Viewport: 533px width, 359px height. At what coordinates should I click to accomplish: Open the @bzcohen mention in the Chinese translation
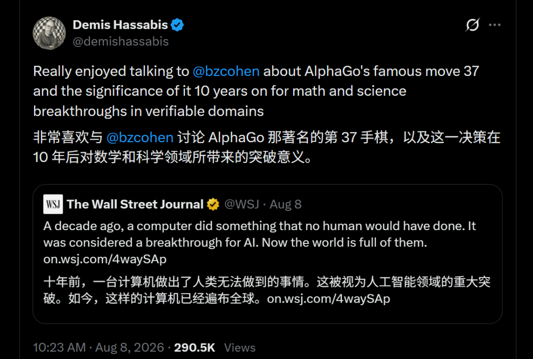[140, 137]
